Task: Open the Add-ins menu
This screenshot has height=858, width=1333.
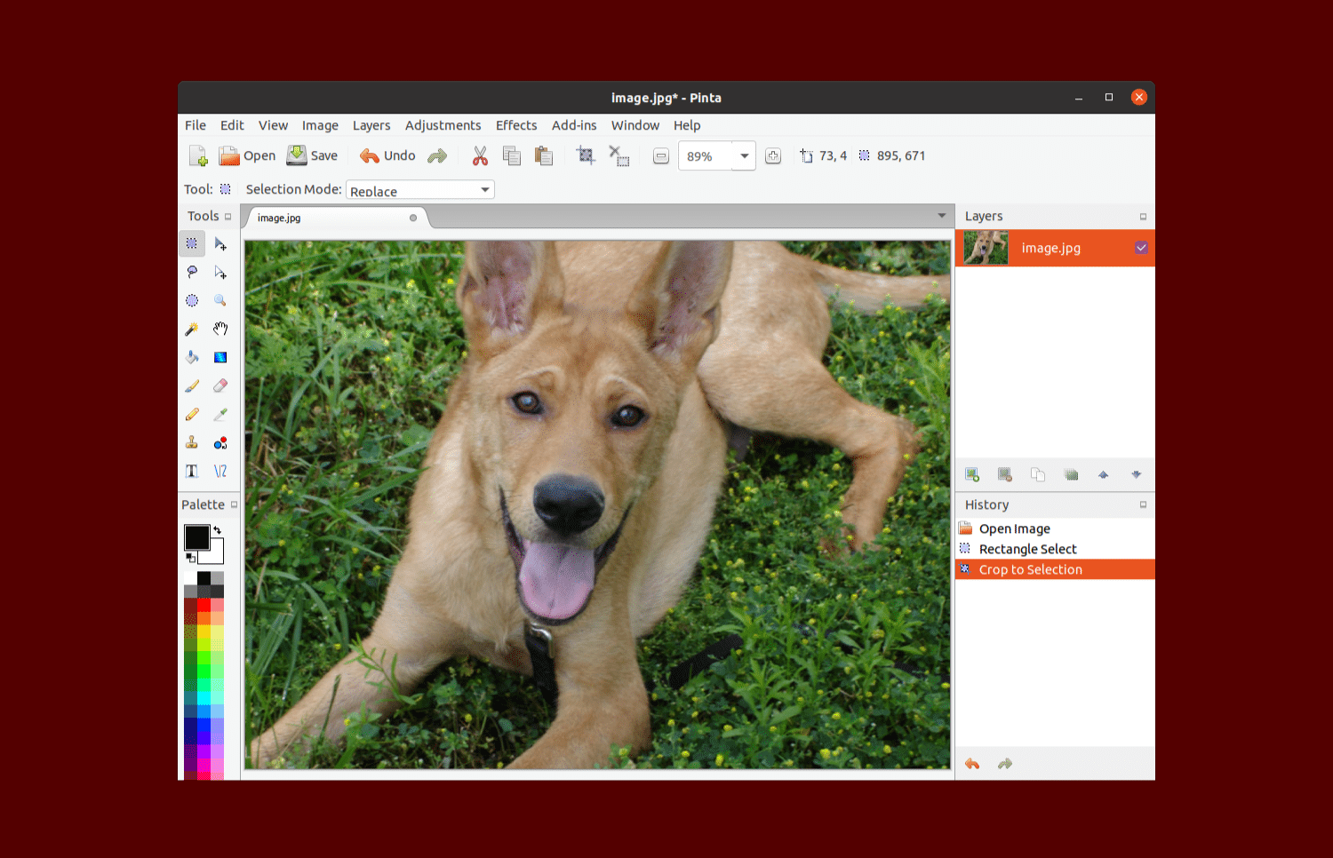Action: pos(574,125)
